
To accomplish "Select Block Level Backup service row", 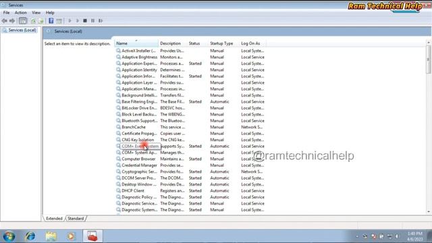I will (x=190, y=114).
